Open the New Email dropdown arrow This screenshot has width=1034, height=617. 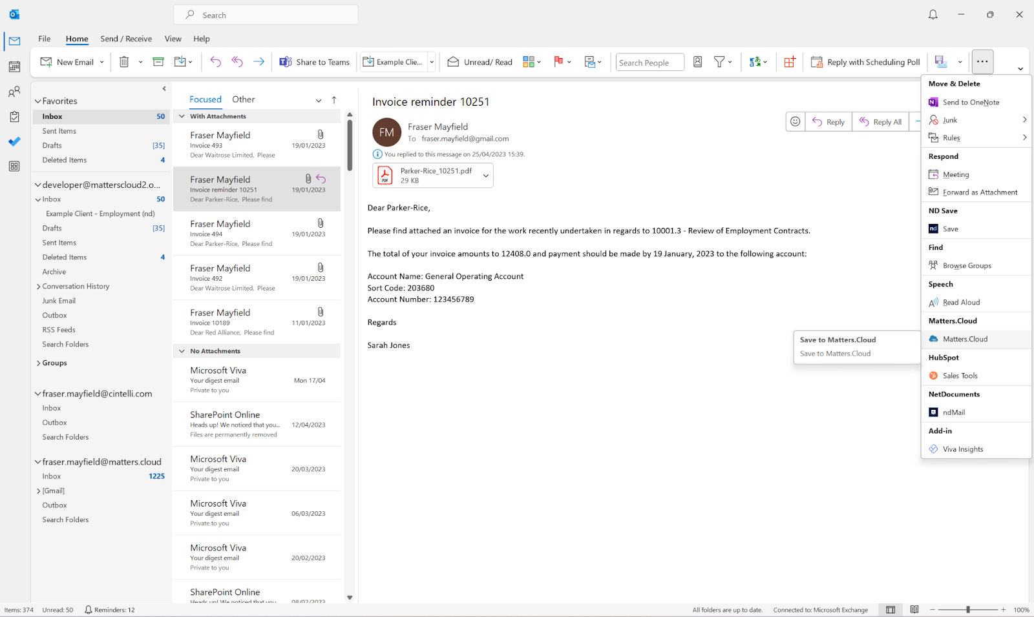(x=102, y=62)
